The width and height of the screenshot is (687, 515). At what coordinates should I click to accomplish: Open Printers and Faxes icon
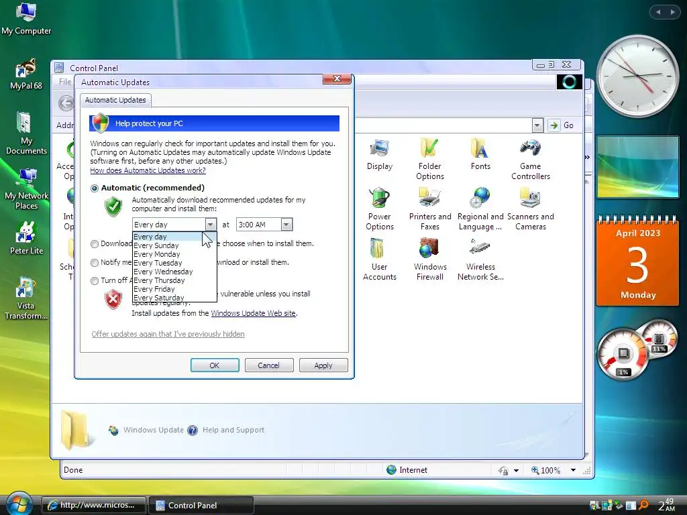click(430, 209)
